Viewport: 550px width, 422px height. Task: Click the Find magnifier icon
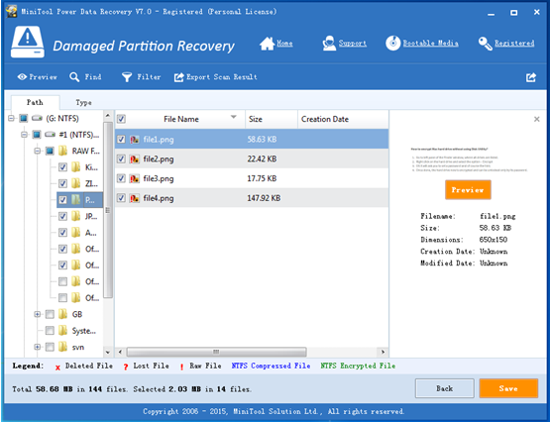(x=74, y=77)
